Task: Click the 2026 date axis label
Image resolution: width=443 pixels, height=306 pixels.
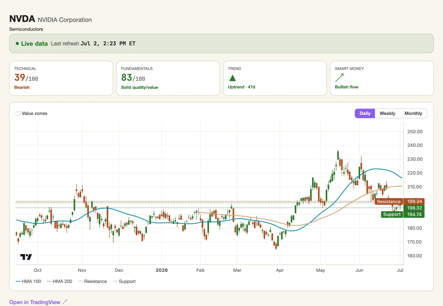Action: point(162,270)
